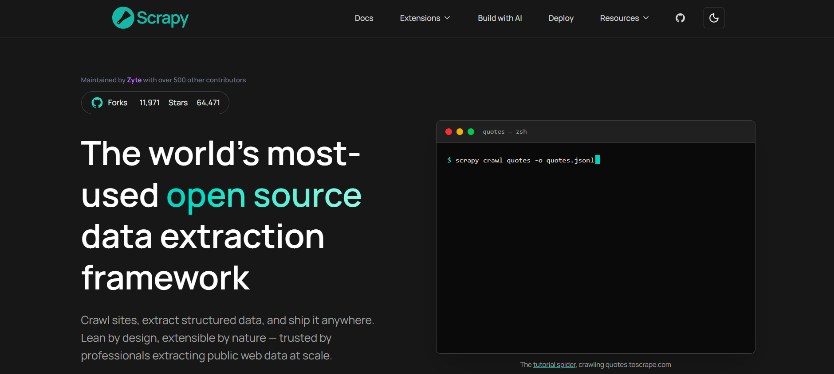Open the Deploy page
Viewport: 834px width, 374px height.
[561, 18]
